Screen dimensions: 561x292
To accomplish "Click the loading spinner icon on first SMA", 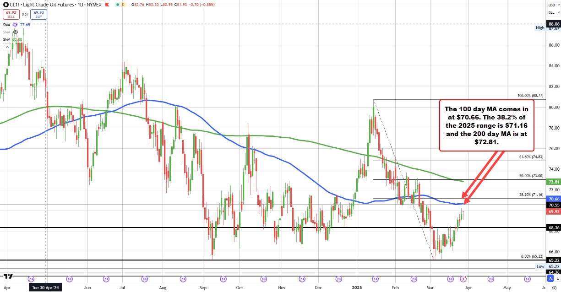I will pyautogui.click(x=15, y=25).
